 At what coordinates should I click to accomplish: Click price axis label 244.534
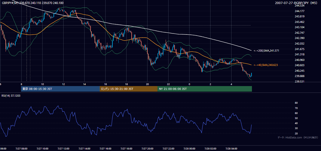click(300, 6)
